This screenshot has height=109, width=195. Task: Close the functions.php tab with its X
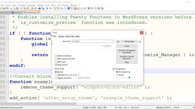(38, 12)
